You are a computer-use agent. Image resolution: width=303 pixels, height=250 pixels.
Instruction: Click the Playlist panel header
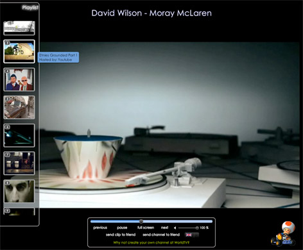pos(30,8)
